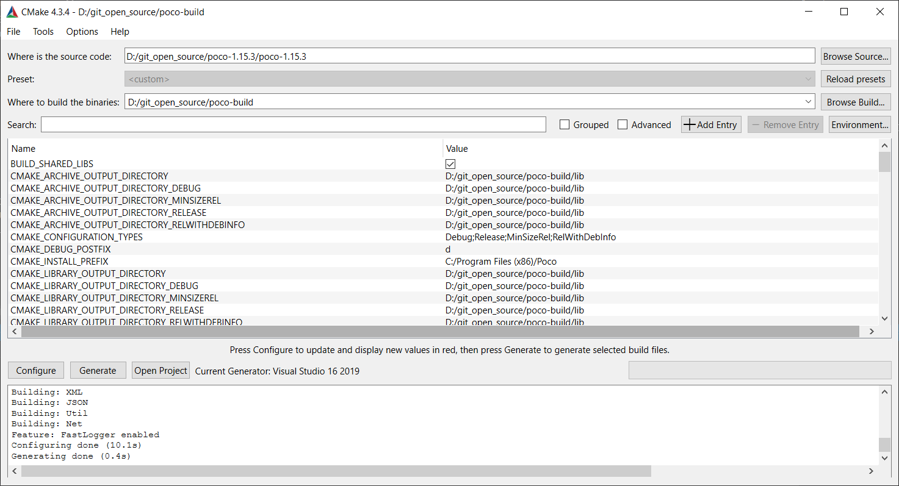Open the File menu

13,32
